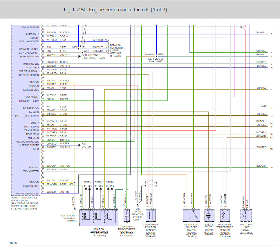280x248 pixels.
Task: Click the diagram number '152747'
Action: pyautogui.click(x=14, y=243)
